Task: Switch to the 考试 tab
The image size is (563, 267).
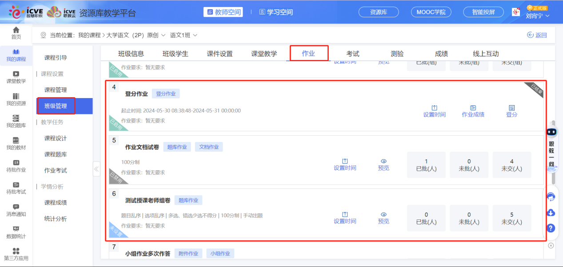Action: click(353, 54)
